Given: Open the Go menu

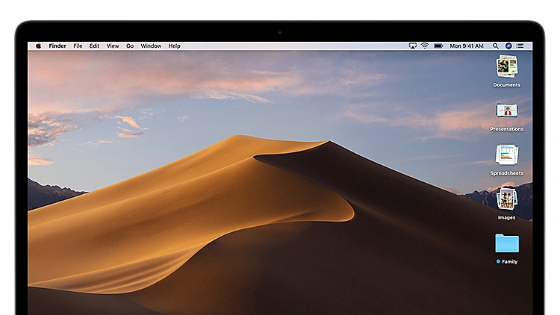Looking at the screenshot, I should 130,46.
